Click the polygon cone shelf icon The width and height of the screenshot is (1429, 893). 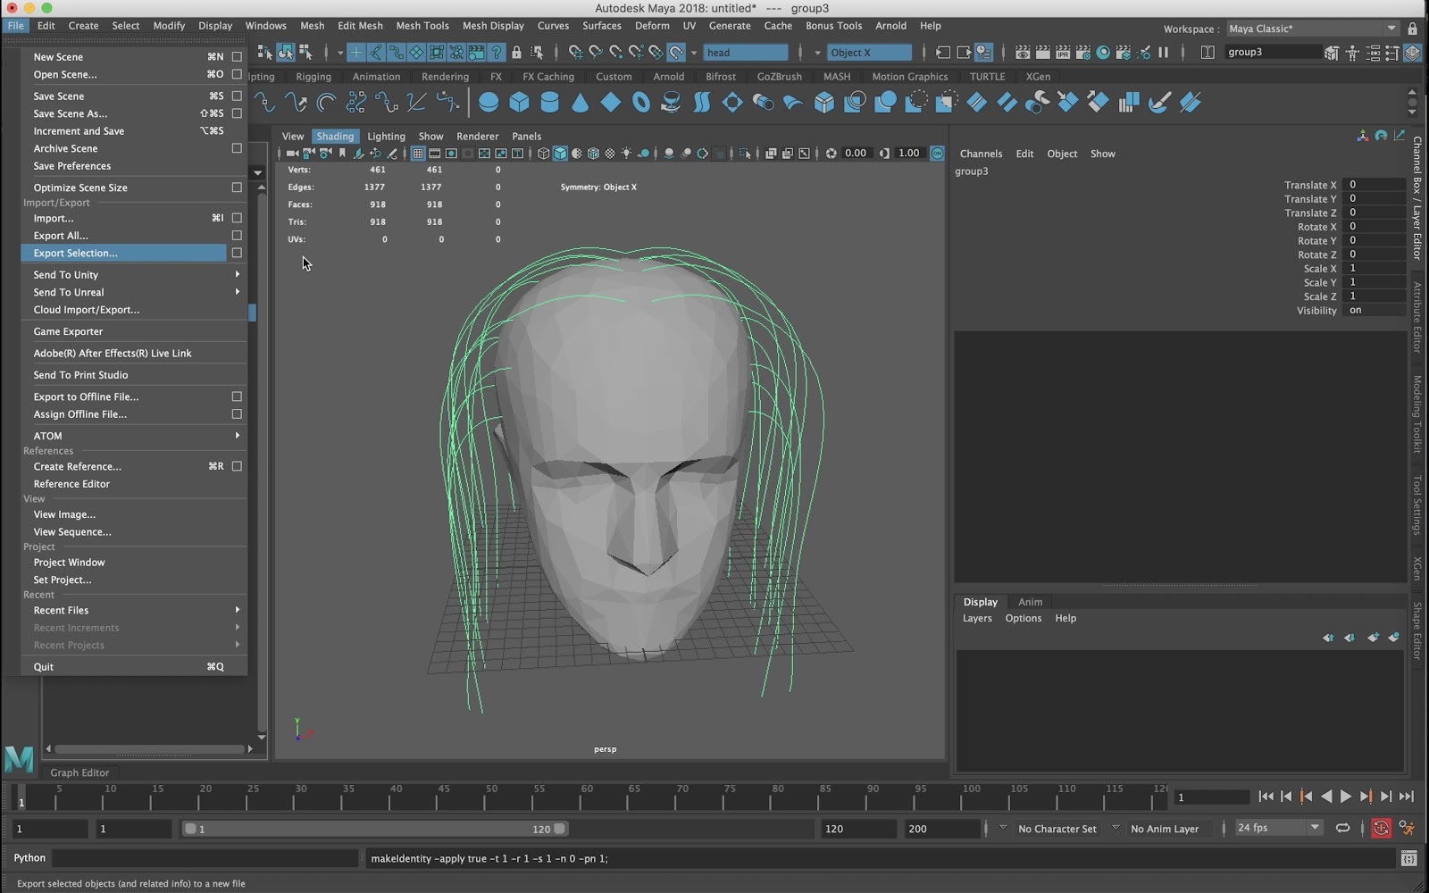580,103
